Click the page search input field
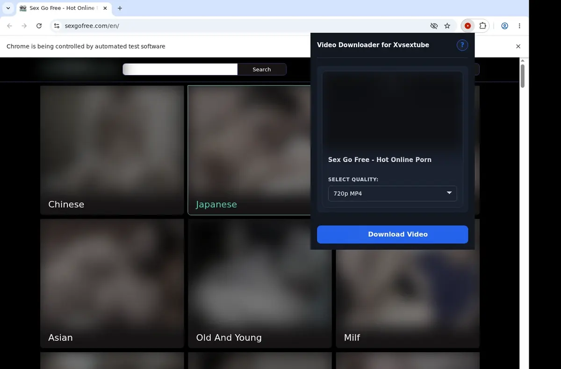The height and width of the screenshot is (369, 561). [180, 69]
